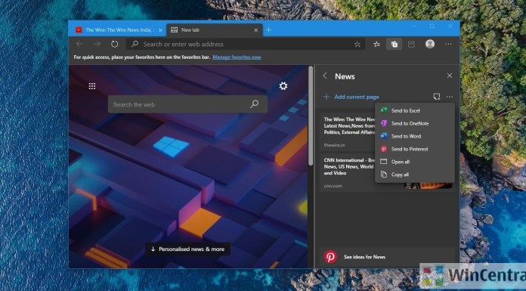Screen dimensions: 526x291
Task: Choose Send to OneNote
Action: [x=415, y=123]
